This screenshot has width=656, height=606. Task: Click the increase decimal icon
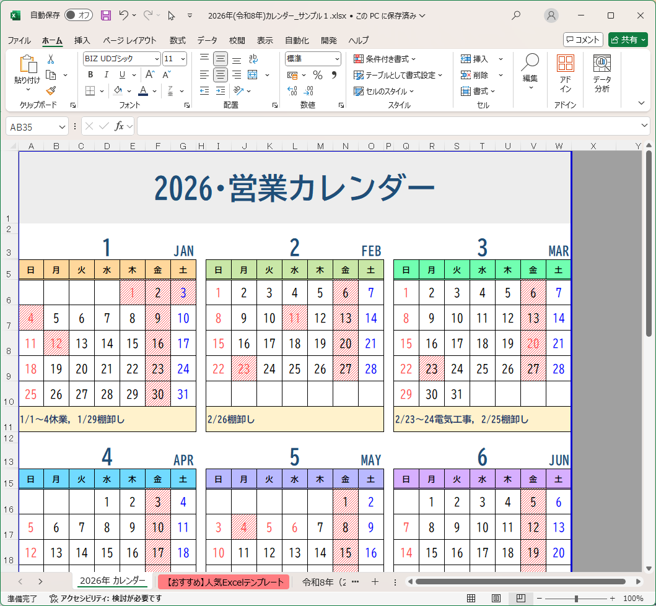pos(292,90)
